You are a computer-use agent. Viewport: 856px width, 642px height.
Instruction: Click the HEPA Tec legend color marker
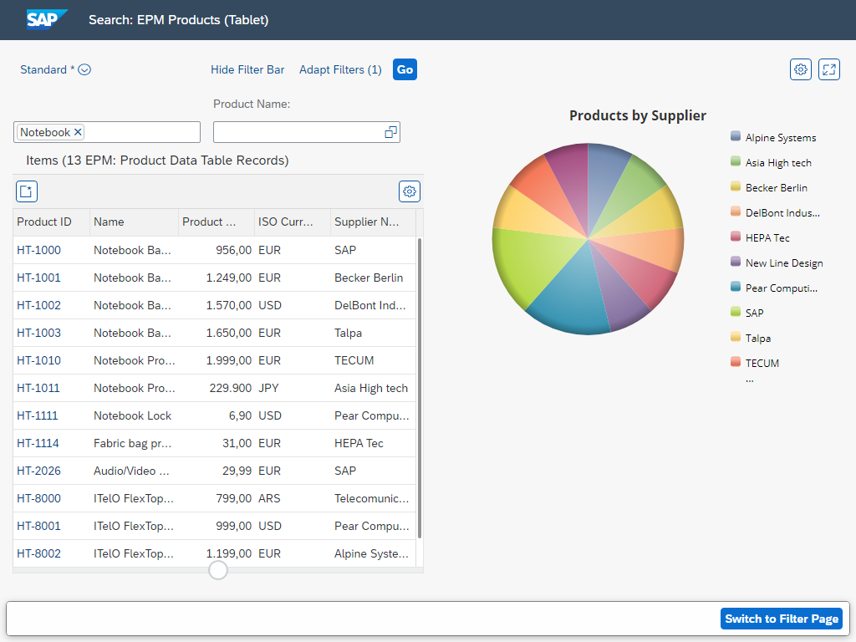[x=733, y=237]
